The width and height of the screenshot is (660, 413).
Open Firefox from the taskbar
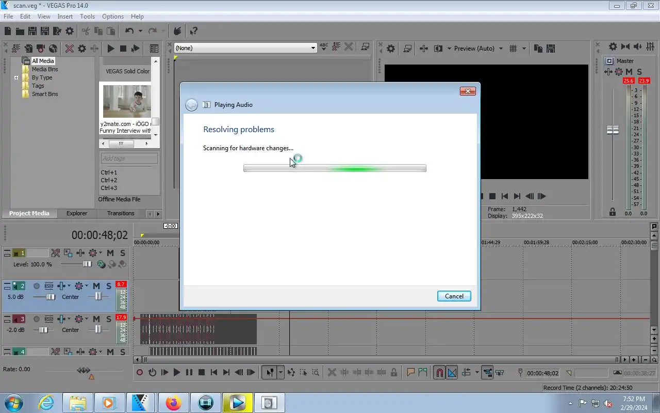[173, 403]
